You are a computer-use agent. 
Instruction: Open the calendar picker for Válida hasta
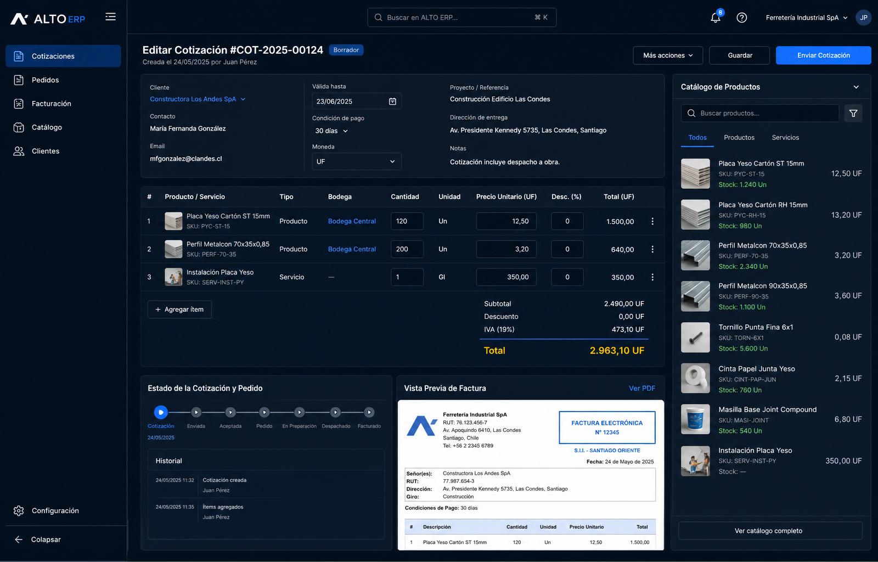point(392,102)
